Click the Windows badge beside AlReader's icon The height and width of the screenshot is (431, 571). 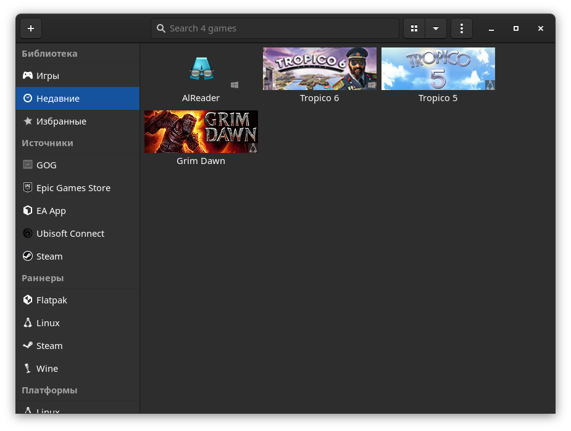(235, 85)
